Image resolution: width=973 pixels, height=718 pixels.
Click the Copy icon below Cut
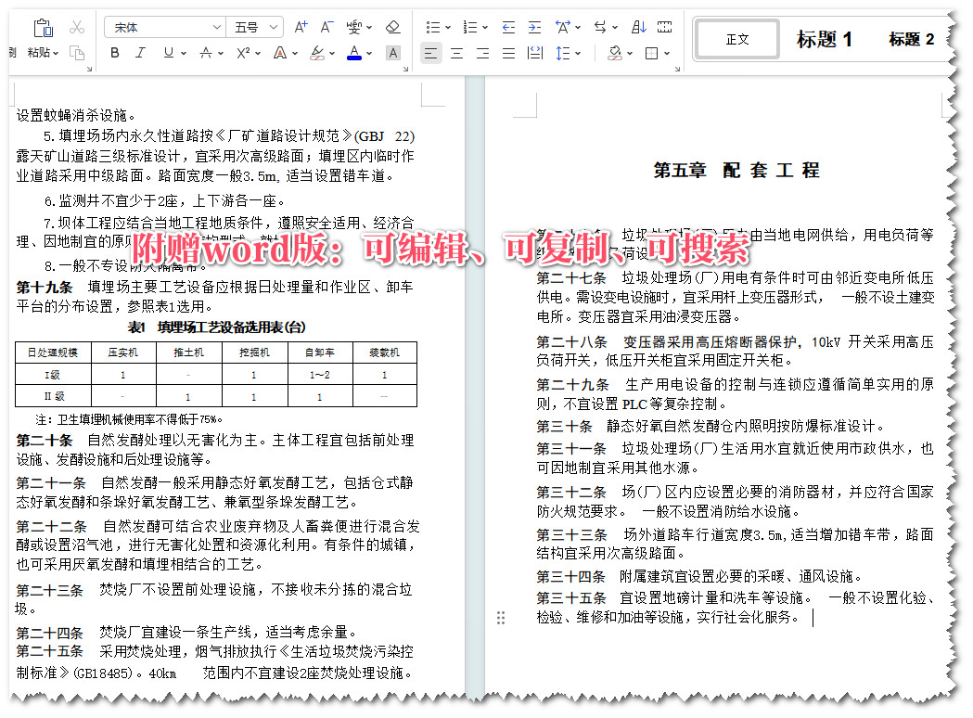[x=79, y=53]
